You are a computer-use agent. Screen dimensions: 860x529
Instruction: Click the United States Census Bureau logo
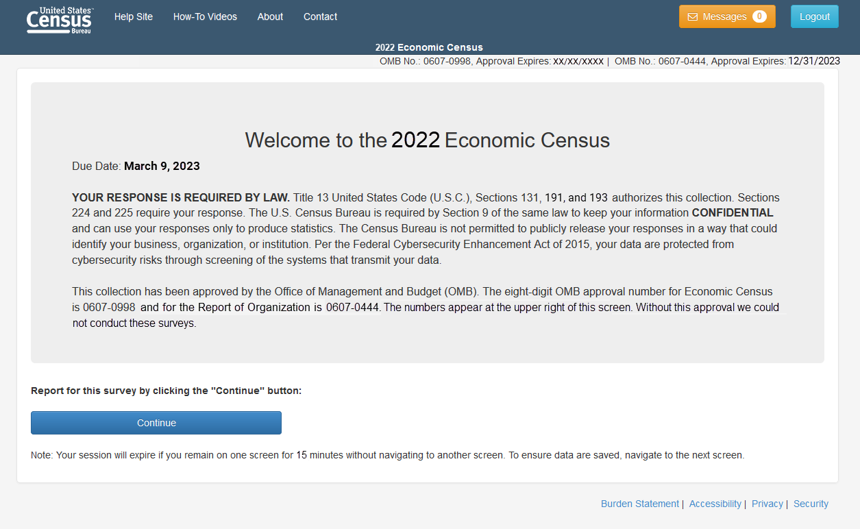[60, 20]
